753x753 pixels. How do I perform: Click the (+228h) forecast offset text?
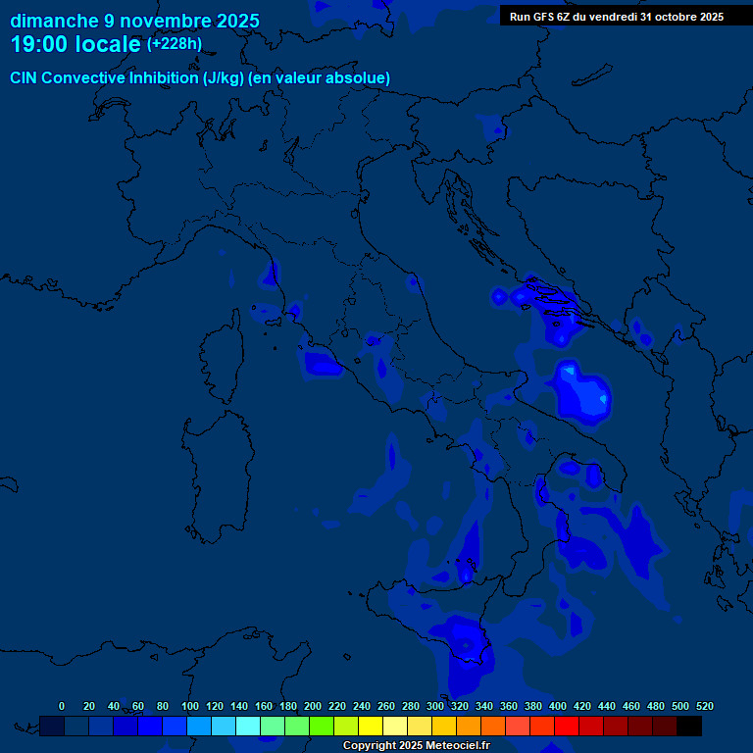coord(174,44)
